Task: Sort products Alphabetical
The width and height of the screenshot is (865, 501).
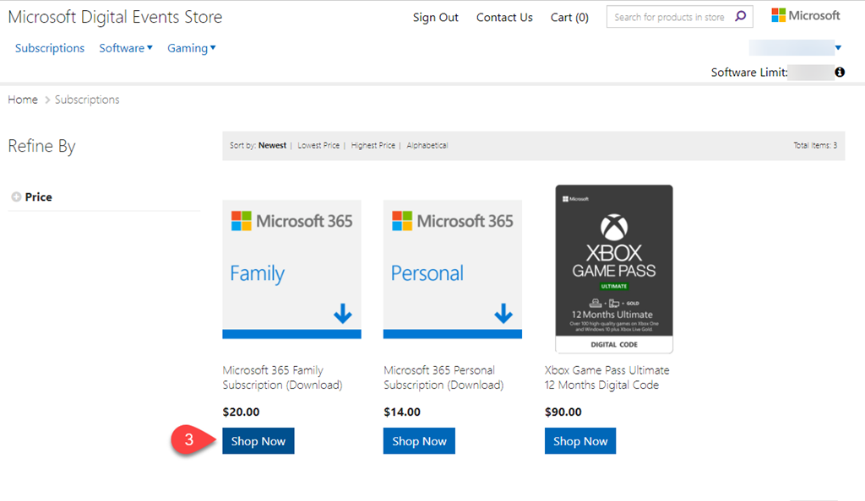Action: coord(427,145)
